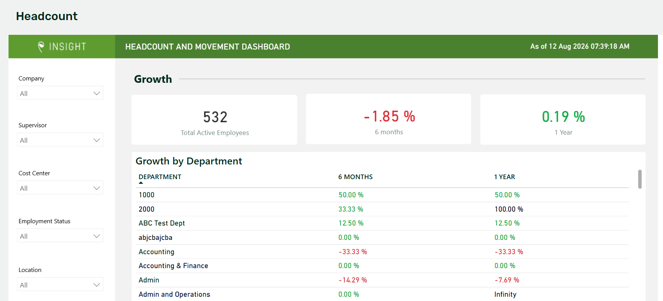Select the -1.85 % six months card

click(x=388, y=119)
